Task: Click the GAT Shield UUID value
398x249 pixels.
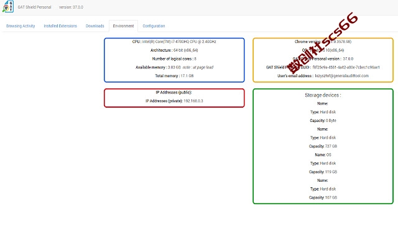Action: 346,67
